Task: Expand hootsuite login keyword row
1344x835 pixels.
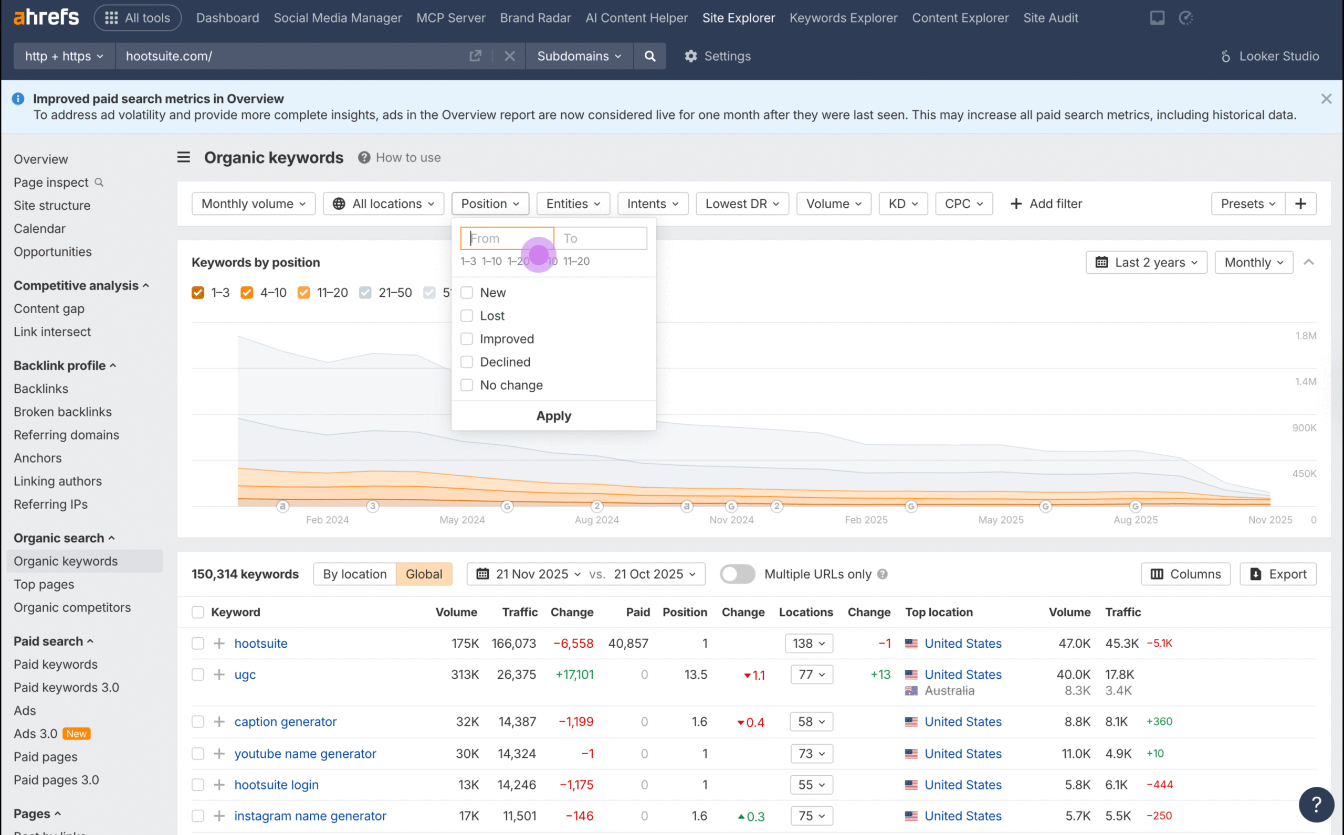Action: pyautogui.click(x=219, y=784)
